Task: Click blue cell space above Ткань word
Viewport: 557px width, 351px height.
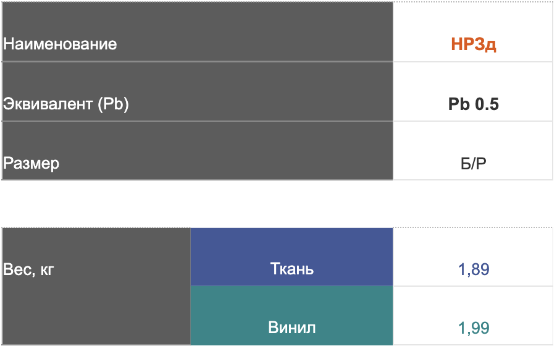Action: (x=291, y=243)
